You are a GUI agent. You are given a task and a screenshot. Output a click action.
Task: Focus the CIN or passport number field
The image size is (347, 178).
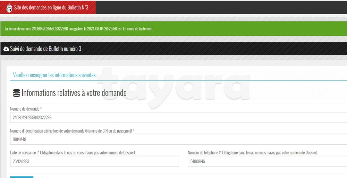point(173,139)
